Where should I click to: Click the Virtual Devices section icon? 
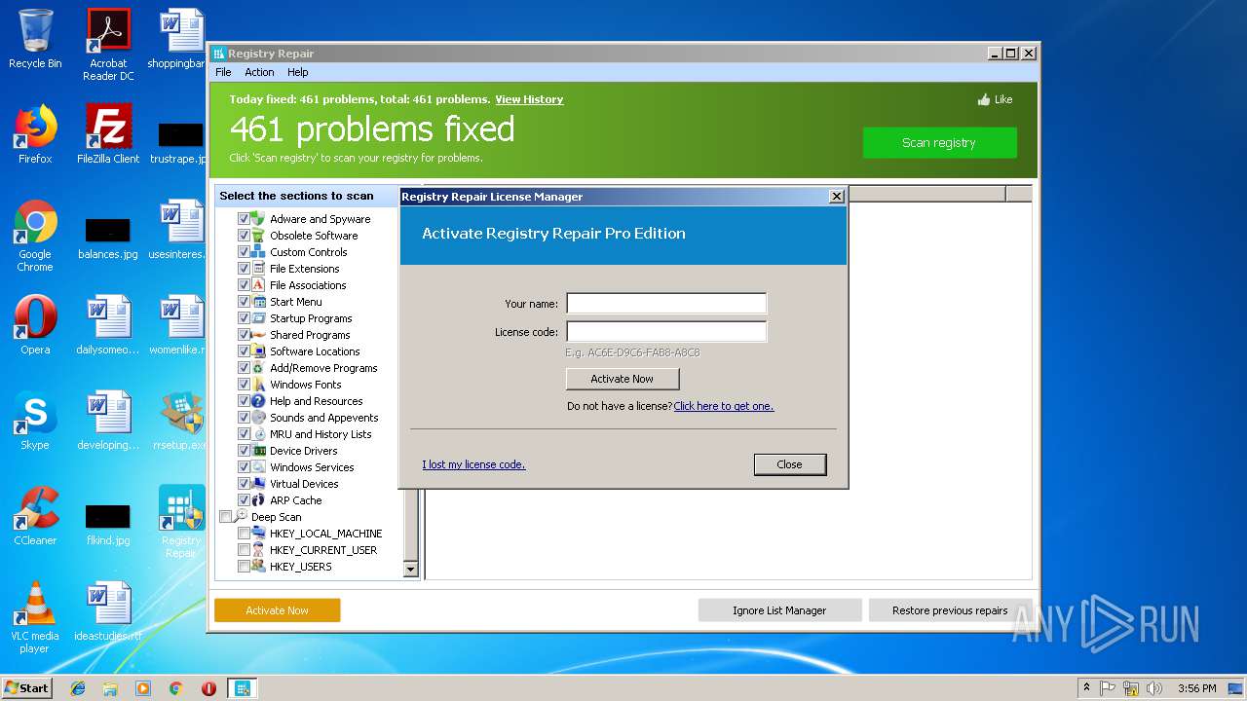coord(258,484)
